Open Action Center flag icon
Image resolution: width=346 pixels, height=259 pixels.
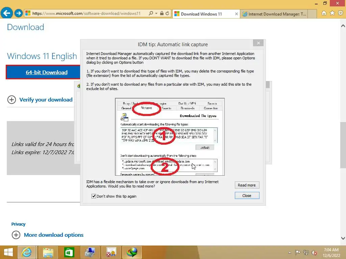coord(298,253)
